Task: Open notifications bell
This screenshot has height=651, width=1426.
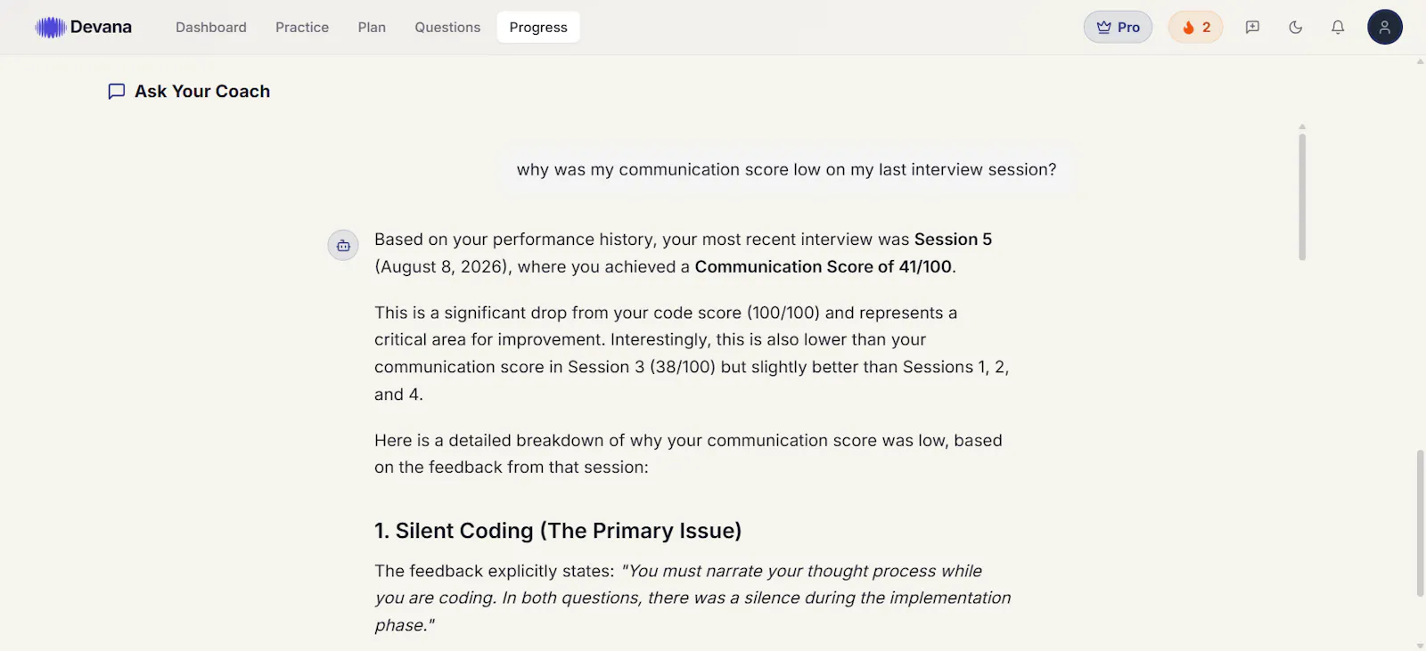Action: coord(1338,28)
